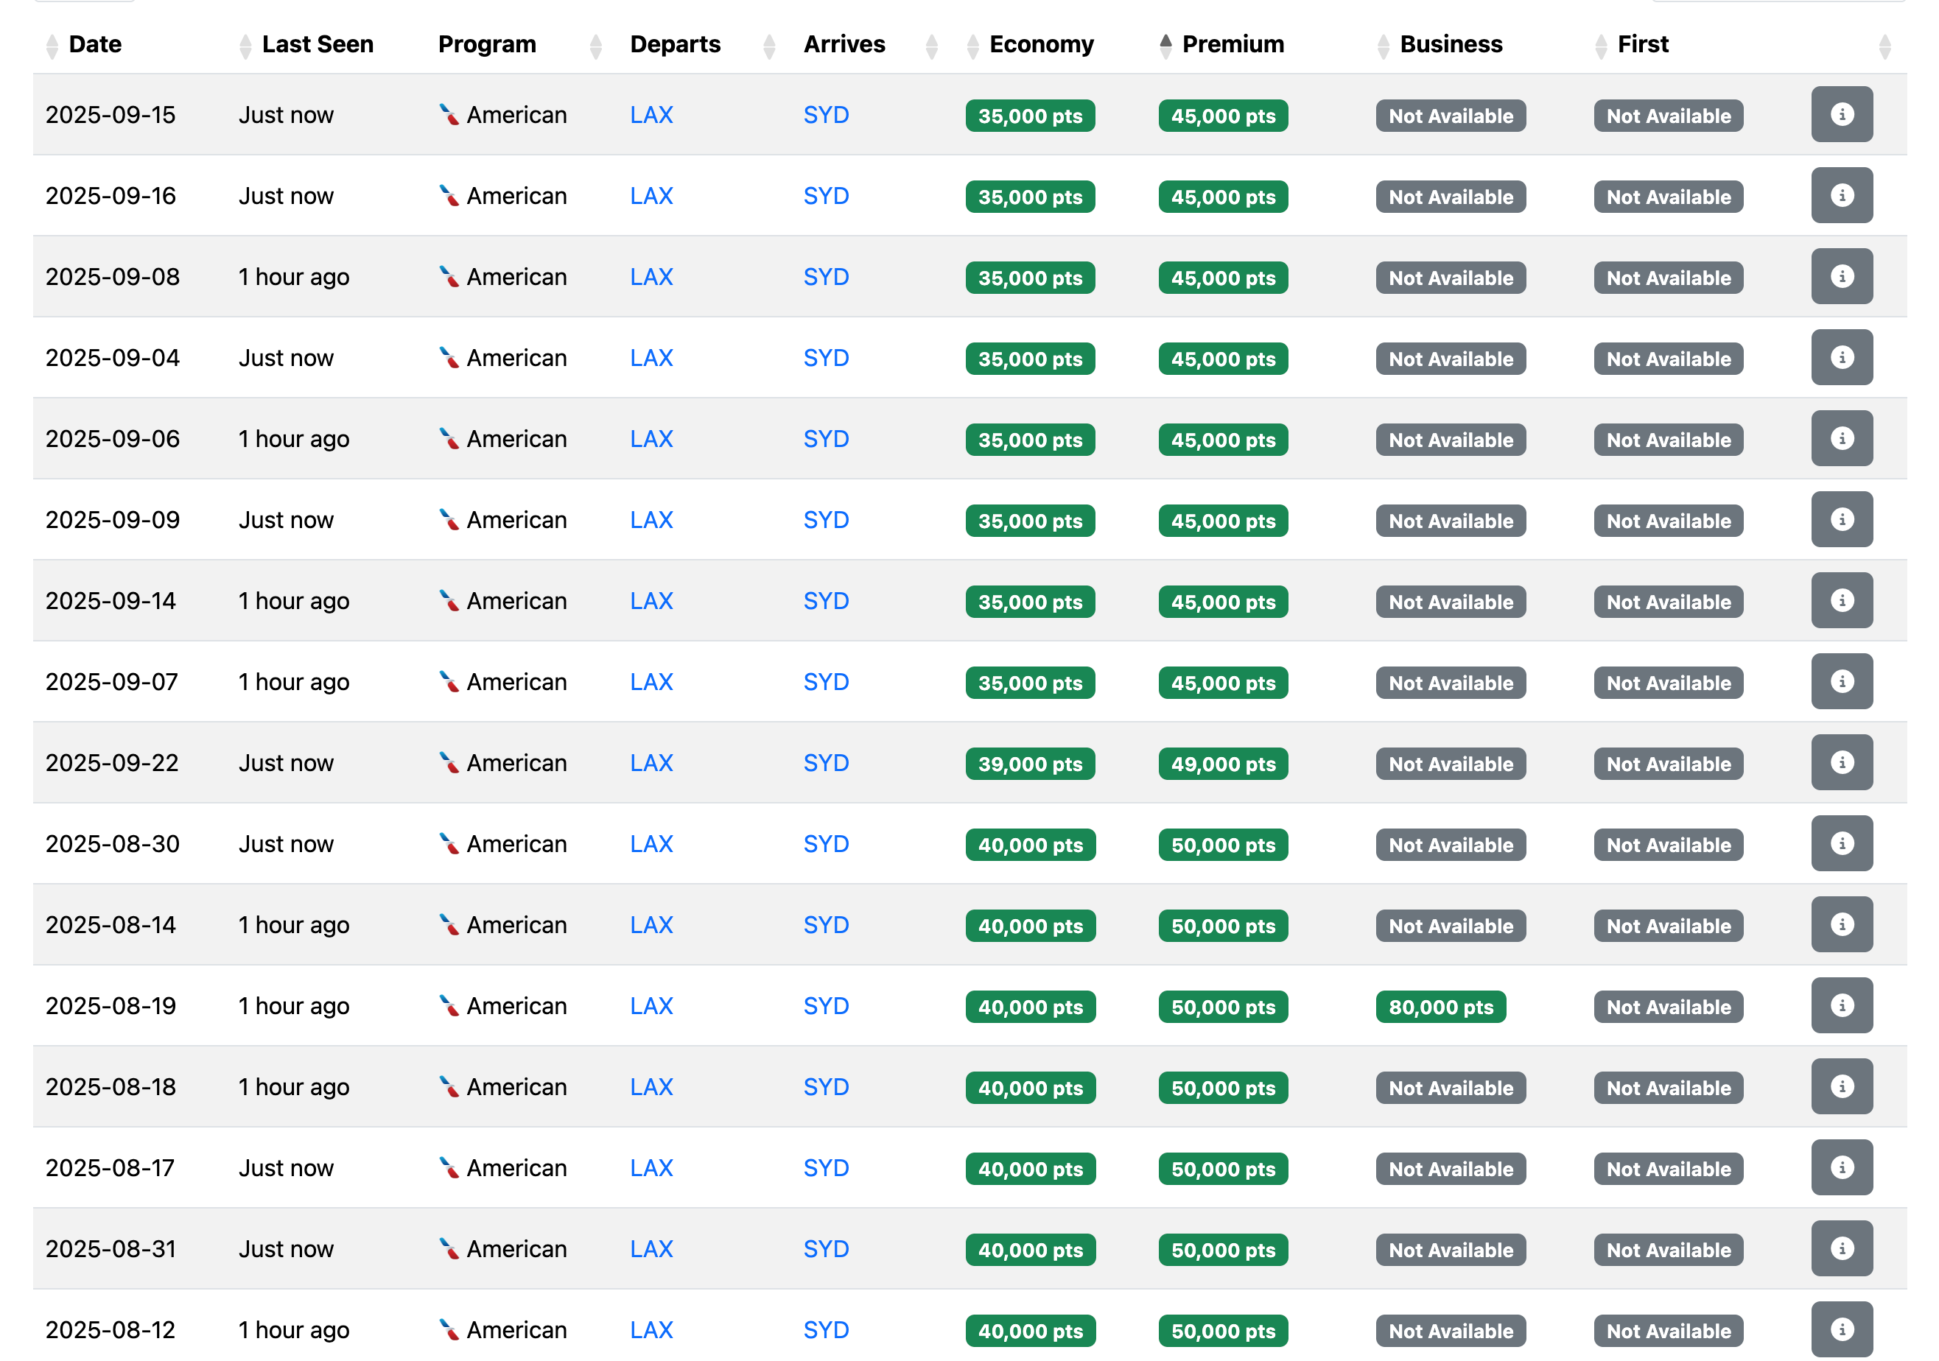Image resolution: width=1939 pixels, height=1361 pixels.
Task: Select 80,000 pts Business badge
Action: tap(1440, 1007)
